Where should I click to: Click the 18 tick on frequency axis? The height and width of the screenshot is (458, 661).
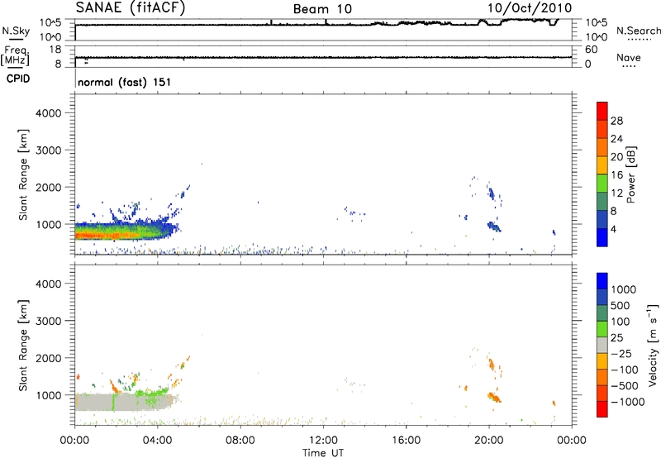pyautogui.click(x=55, y=50)
